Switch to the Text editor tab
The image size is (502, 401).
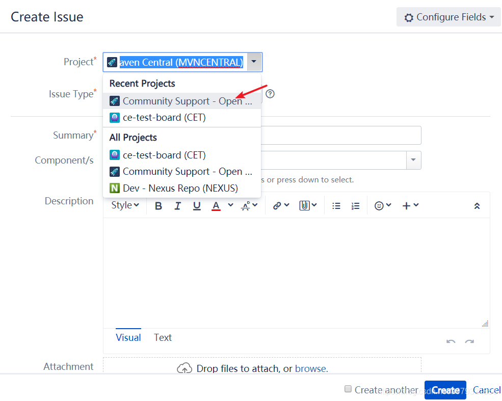163,337
